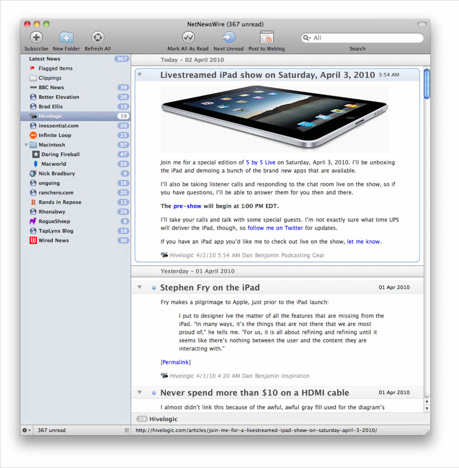Select the Daring Fireball star feed icon
Viewport: 459px width, 468px height.
point(36,154)
